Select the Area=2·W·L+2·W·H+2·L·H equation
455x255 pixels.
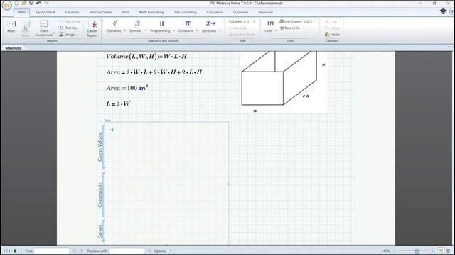[x=154, y=72]
